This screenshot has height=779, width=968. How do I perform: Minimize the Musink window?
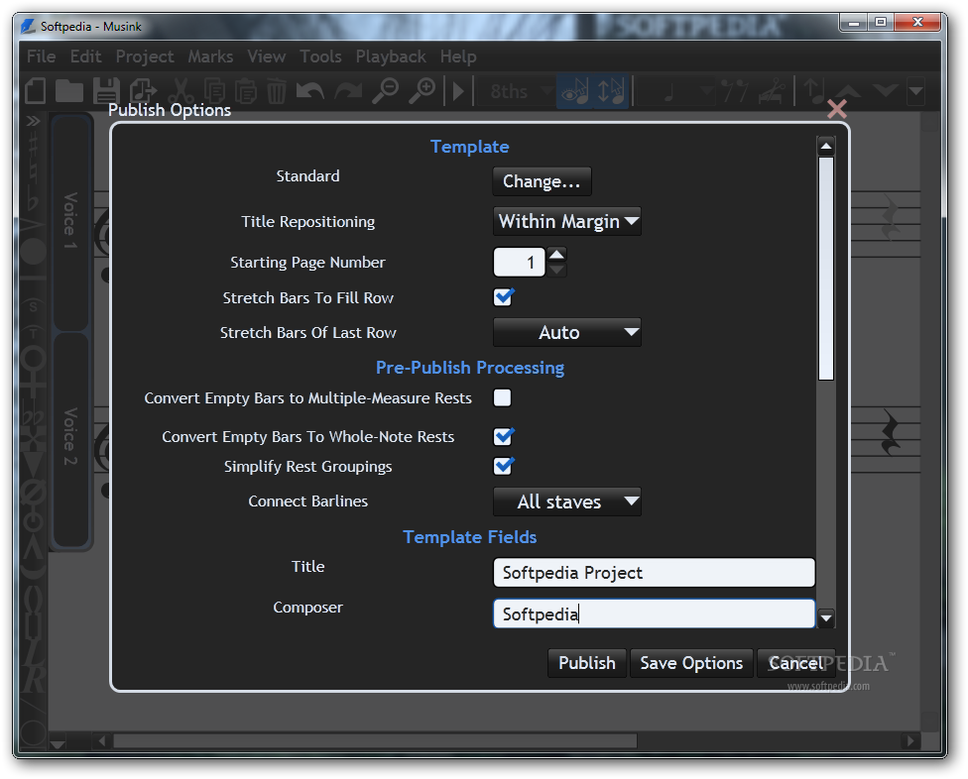point(854,23)
